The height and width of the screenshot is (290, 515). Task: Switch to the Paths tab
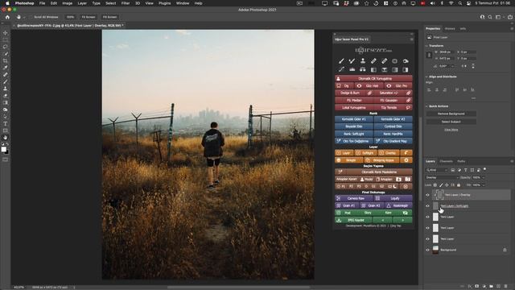461,161
